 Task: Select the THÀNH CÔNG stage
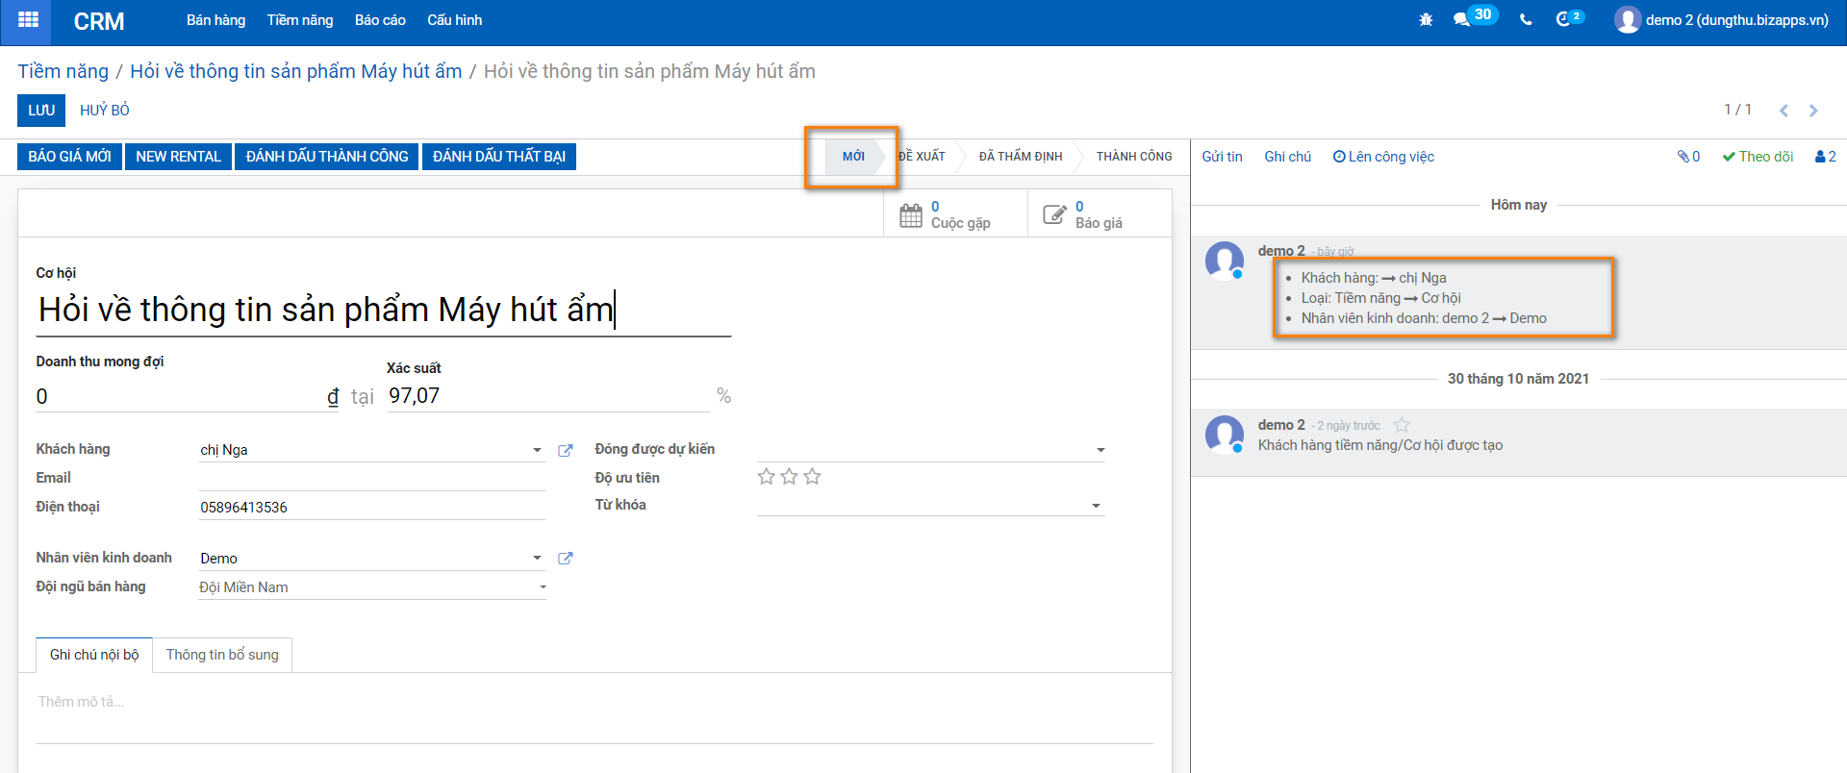1134,157
